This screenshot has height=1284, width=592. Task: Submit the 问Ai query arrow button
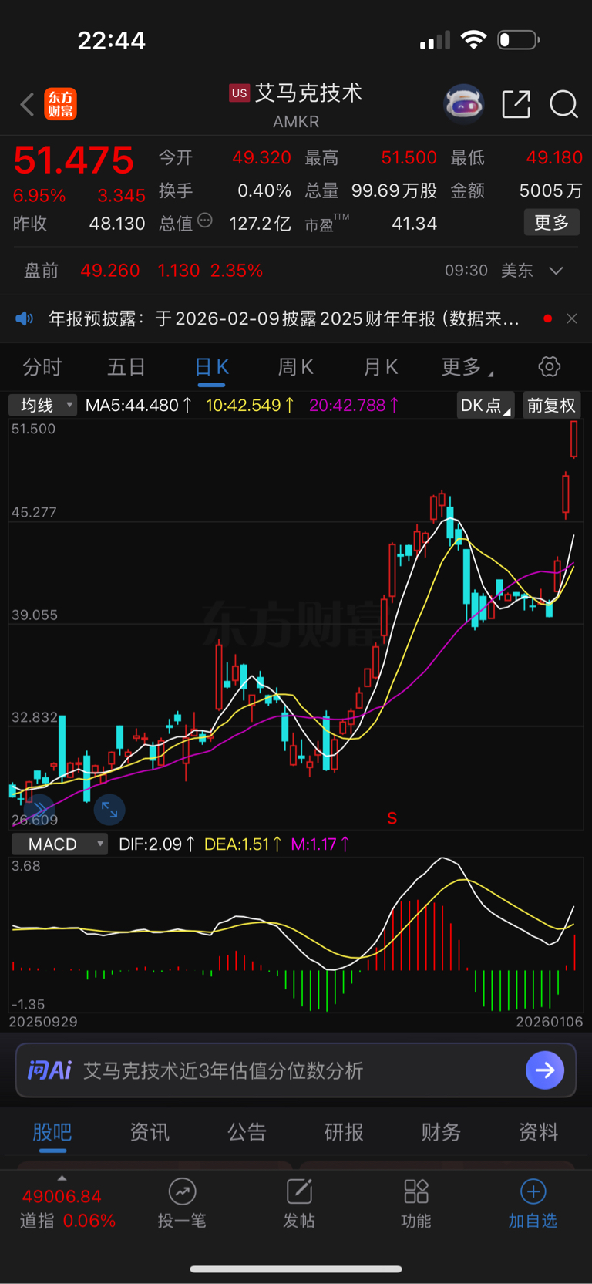(545, 1070)
